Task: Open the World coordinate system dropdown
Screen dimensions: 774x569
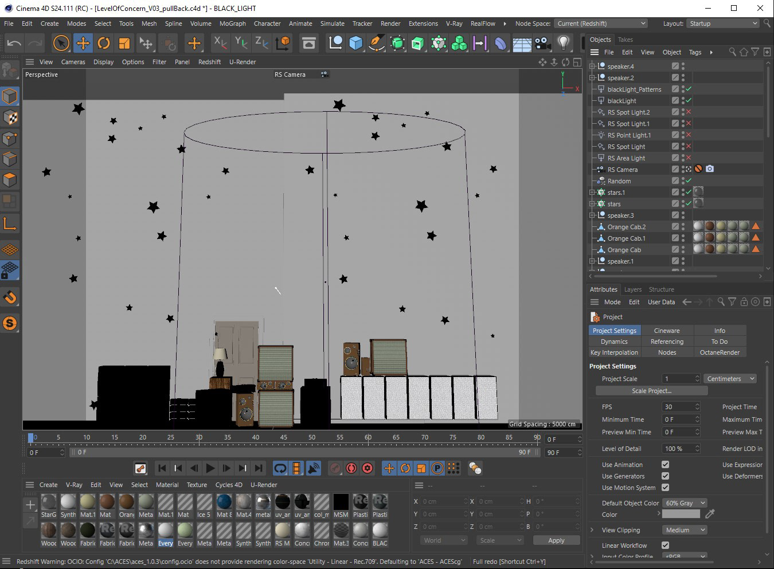Action: pyautogui.click(x=444, y=540)
